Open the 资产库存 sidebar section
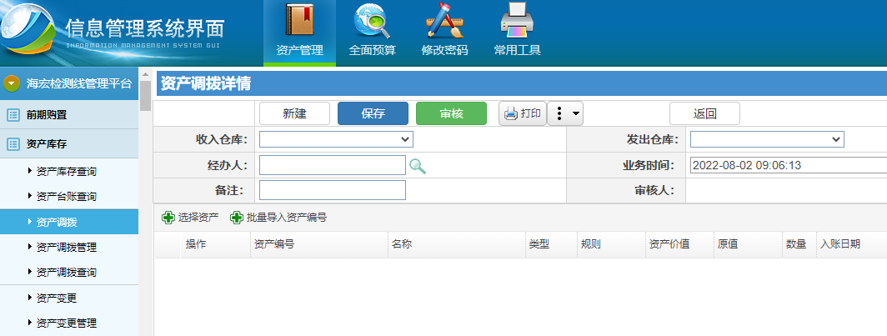Image resolution: width=887 pixels, height=336 pixels. (x=69, y=143)
